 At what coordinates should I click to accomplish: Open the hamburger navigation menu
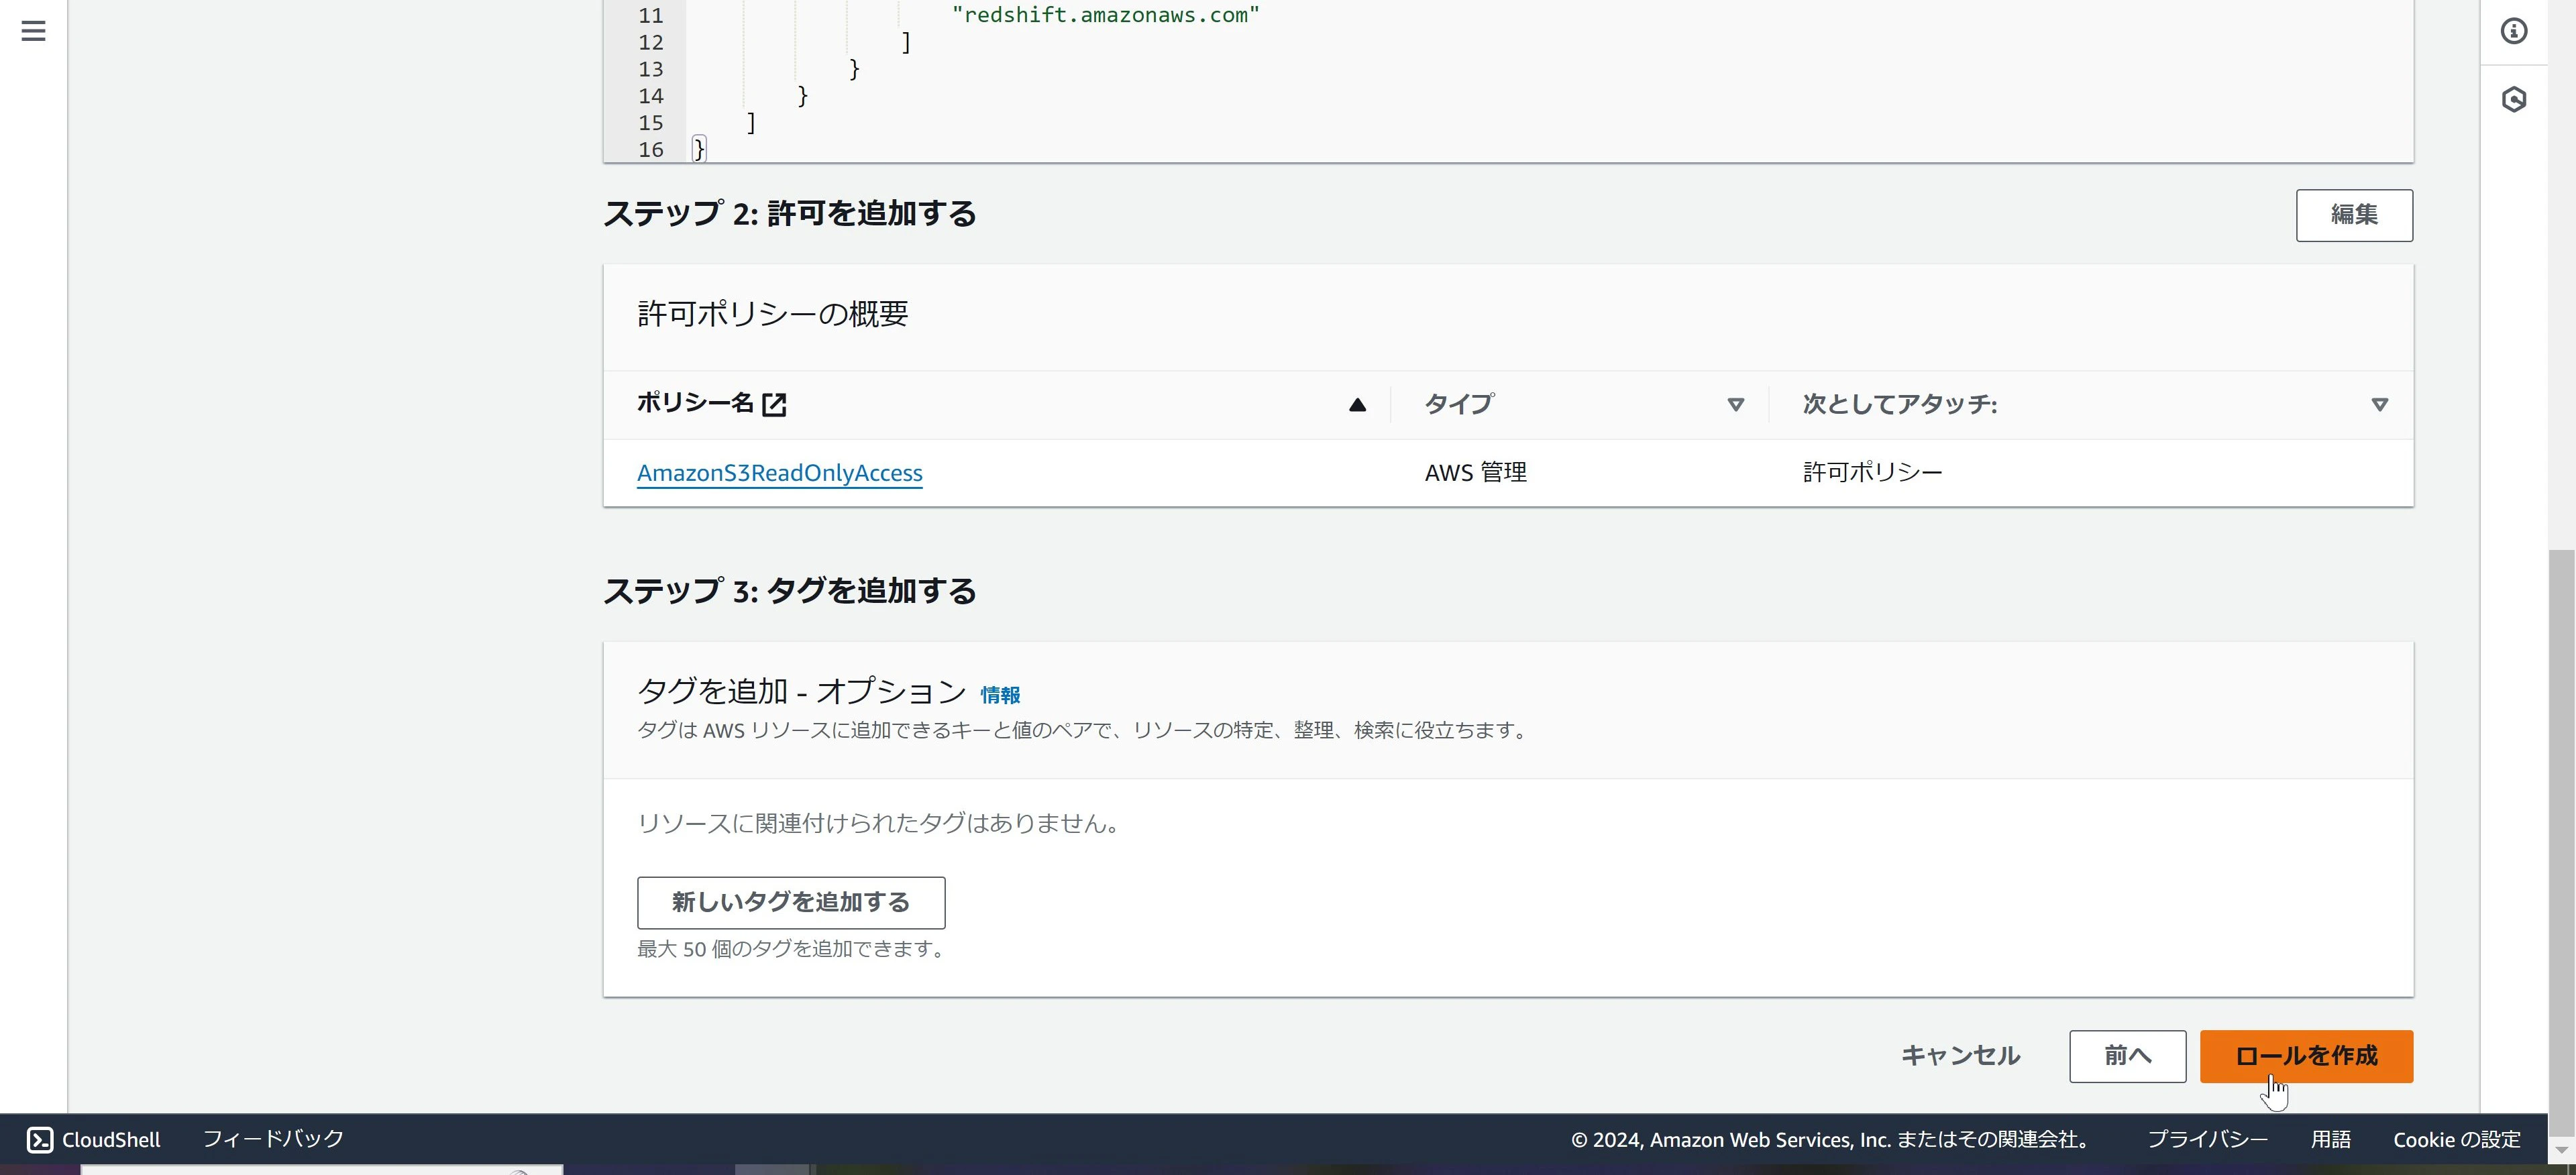pos(33,31)
